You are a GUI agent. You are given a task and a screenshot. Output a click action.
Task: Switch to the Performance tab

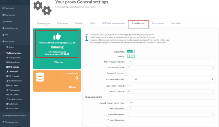pos(63,23)
